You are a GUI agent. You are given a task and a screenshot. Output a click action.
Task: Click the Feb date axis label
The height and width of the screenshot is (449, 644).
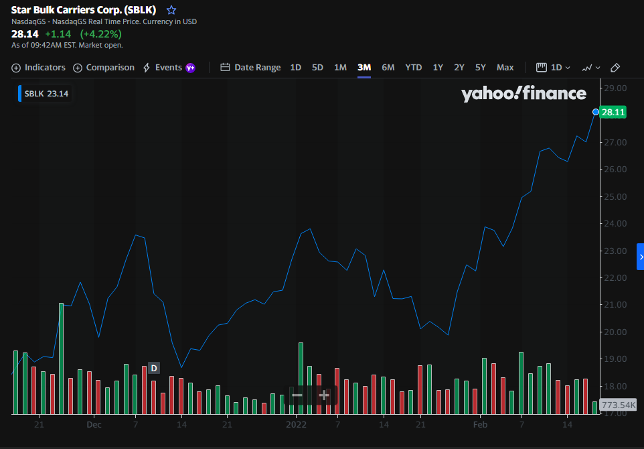coord(480,425)
